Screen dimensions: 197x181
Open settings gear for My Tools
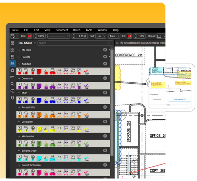click(105, 50)
